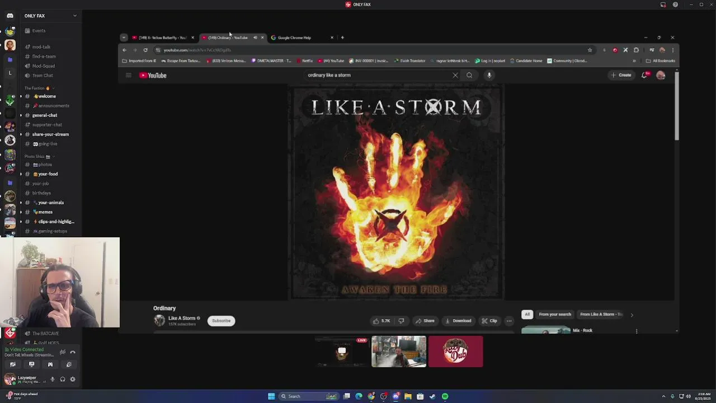716x403 pixels.
Task: Turn on Discord camera
Action: [13, 364]
